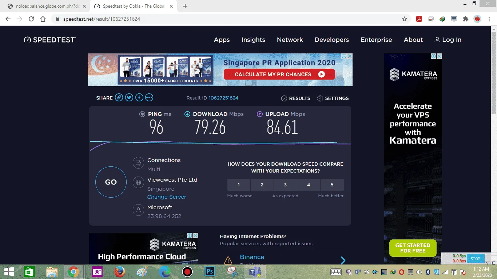
Task: Rate download speed as 4
Action: coord(309,185)
